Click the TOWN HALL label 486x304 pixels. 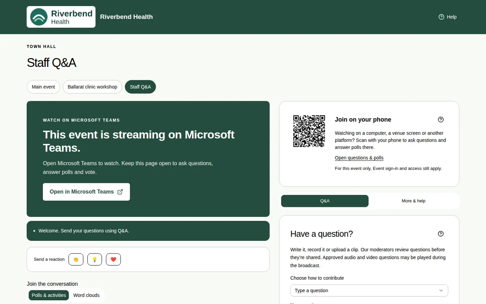point(41,47)
